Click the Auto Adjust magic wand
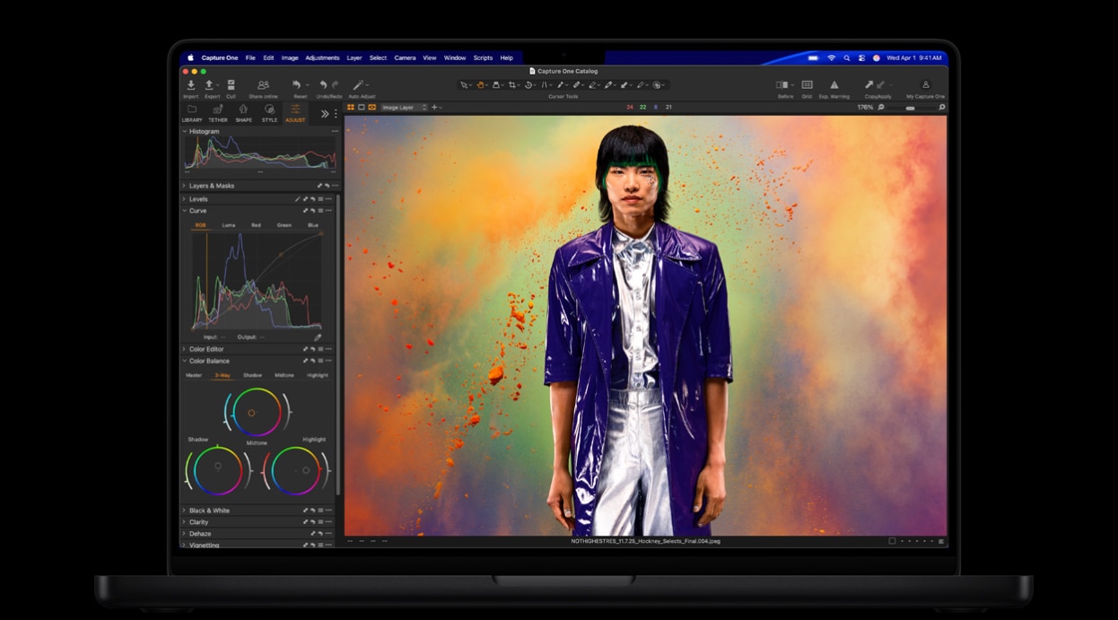 tap(359, 85)
